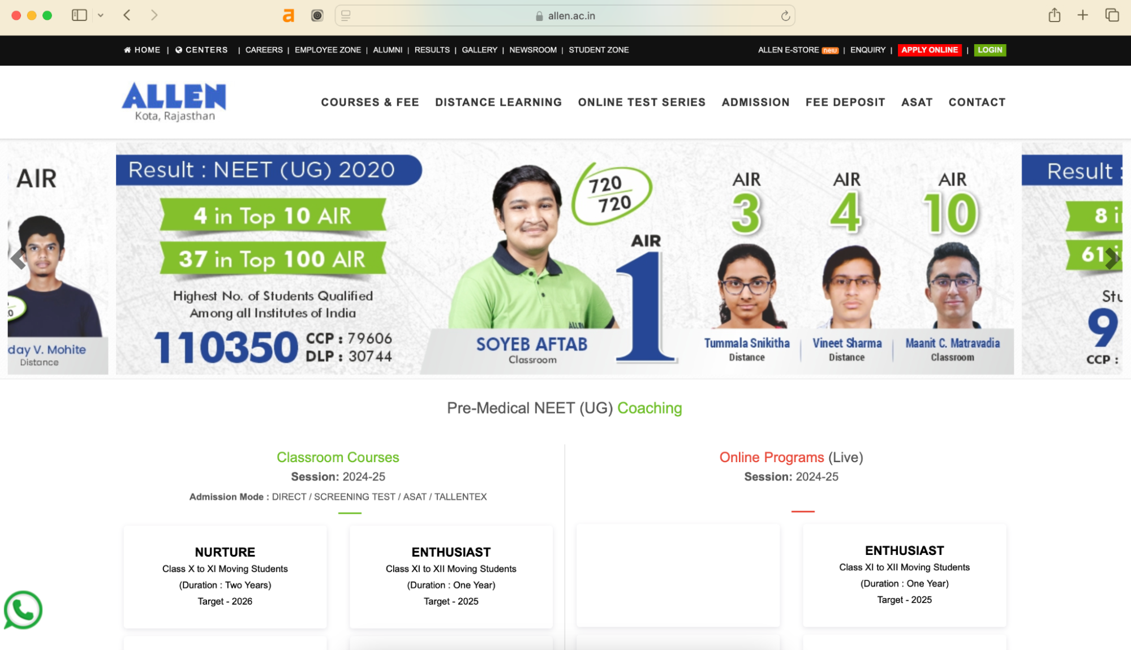Go back with browser back arrow
Viewport: 1131px width, 650px height.
[127, 15]
